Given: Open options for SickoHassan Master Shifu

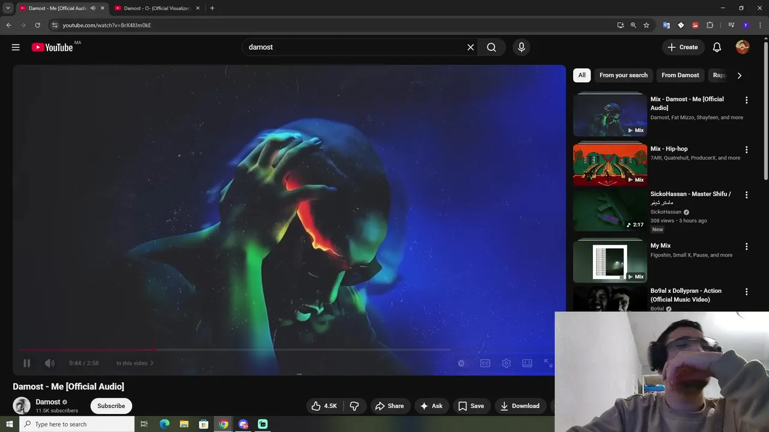Looking at the screenshot, I should pyautogui.click(x=746, y=195).
